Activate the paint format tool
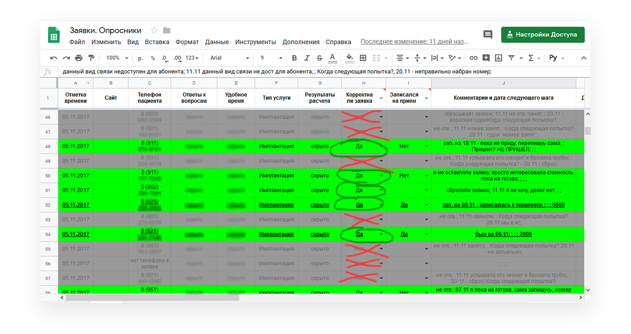 (x=91, y=58)
